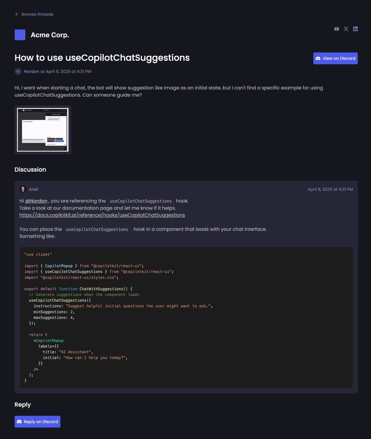Click Nordon's avatar circle
371x439 pixels.
click(x=18, y=72)
